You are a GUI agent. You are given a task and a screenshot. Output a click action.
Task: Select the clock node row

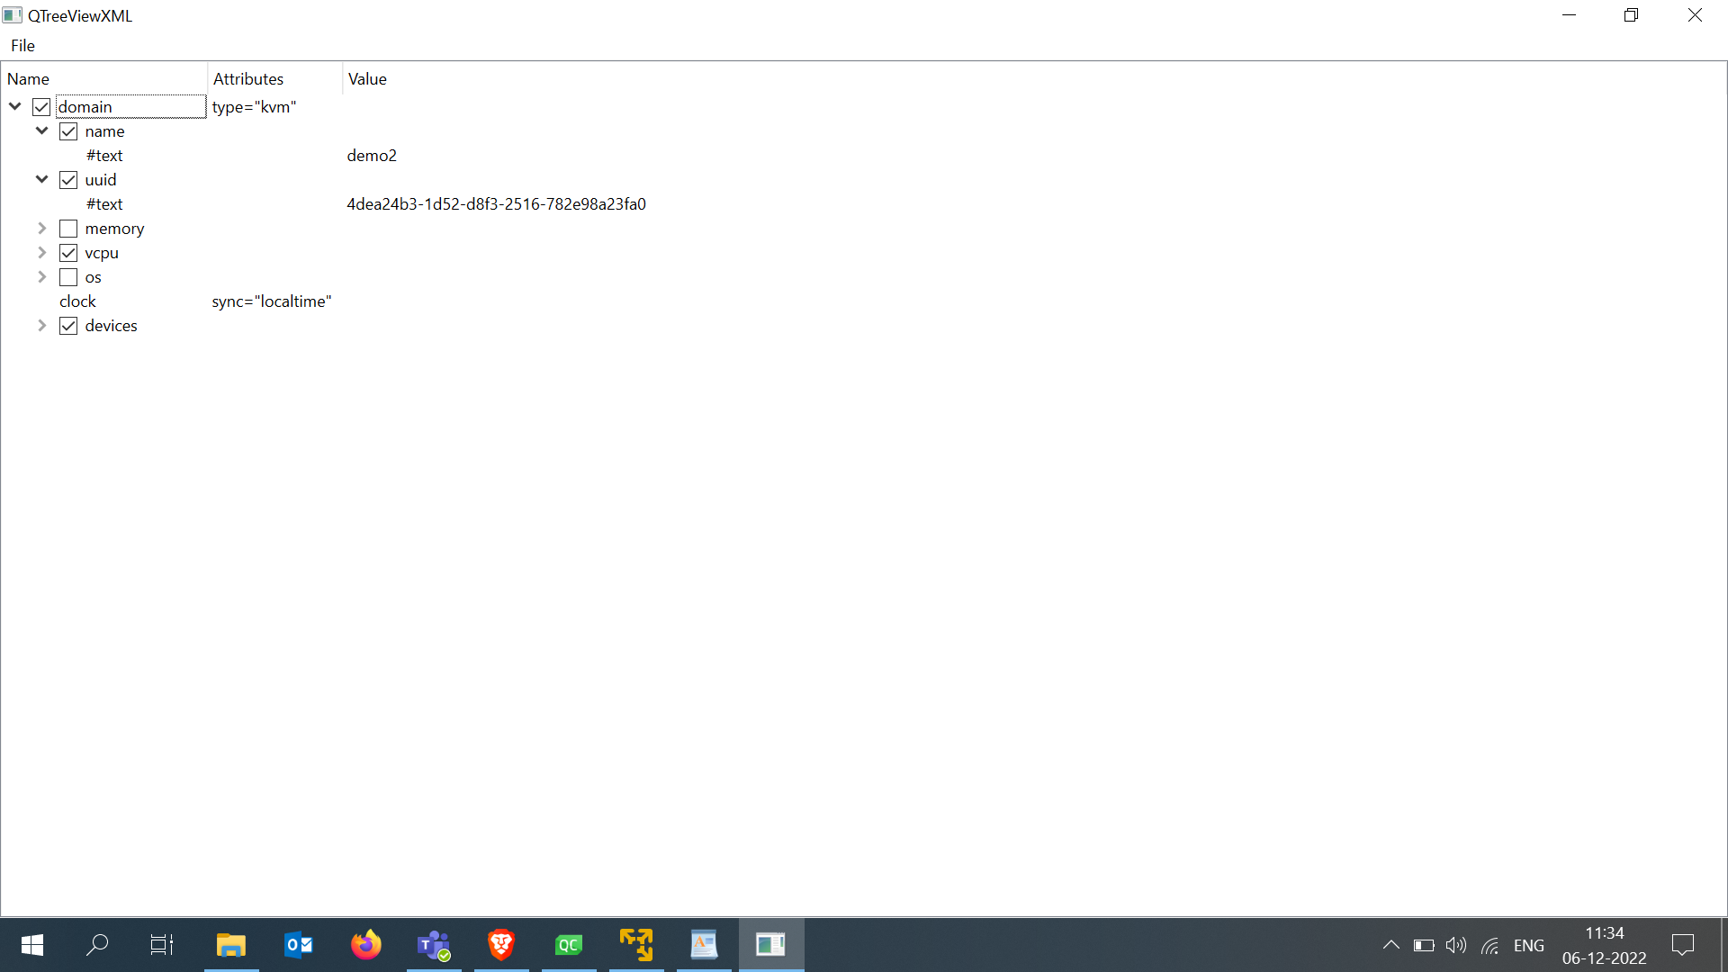coord(78,301)
